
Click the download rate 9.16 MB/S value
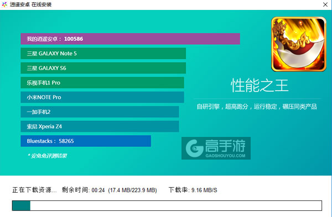click(204, 190)
